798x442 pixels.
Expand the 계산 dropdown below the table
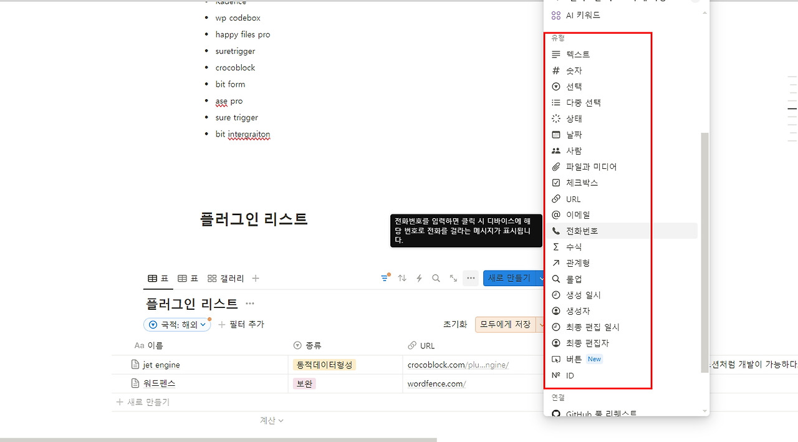click(271, 420)
